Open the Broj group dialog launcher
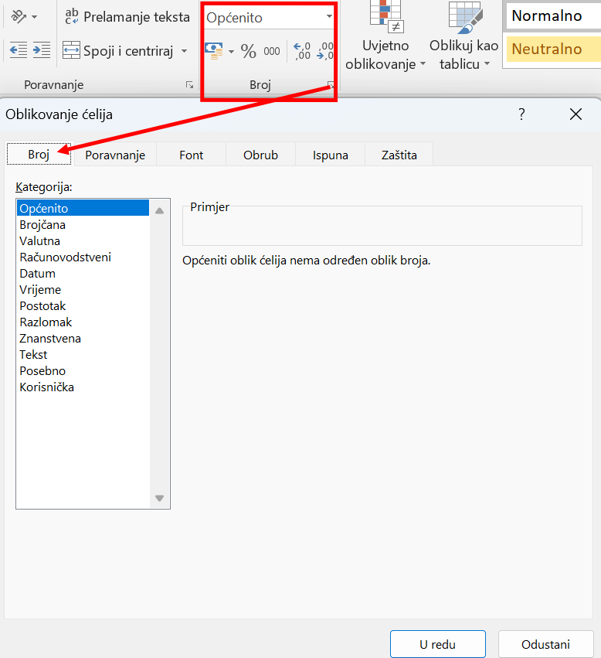Screen dimensions: 601x658 point(331,85)
